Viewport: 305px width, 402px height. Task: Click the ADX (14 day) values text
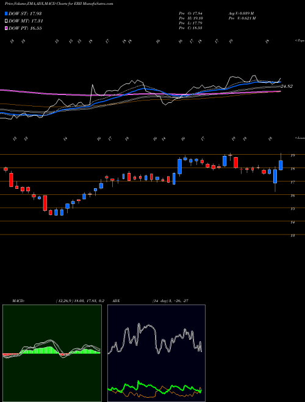[170, 301]
